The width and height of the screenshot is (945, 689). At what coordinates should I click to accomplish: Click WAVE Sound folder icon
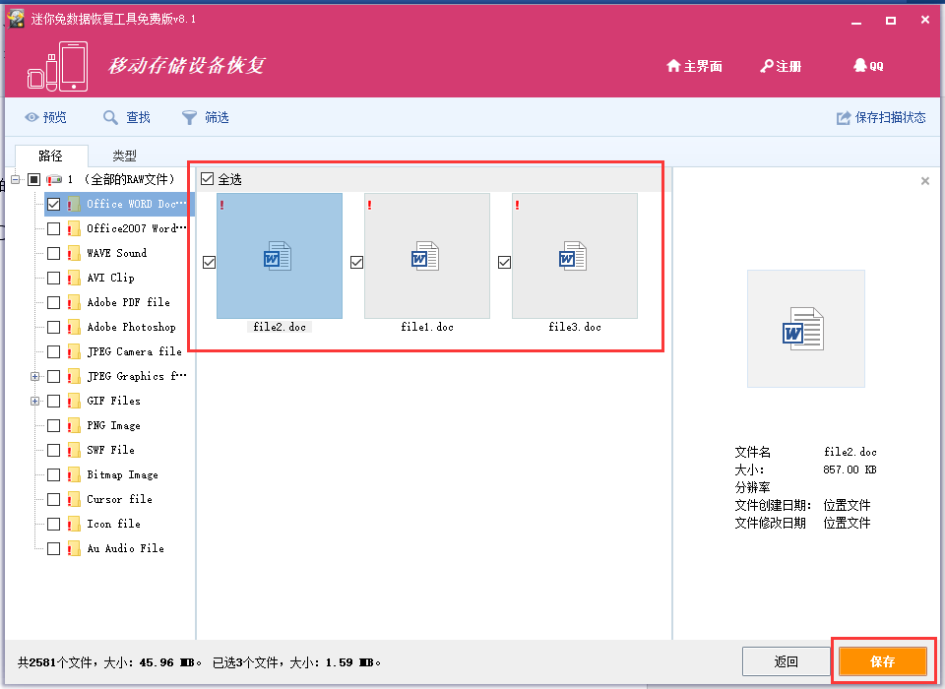(74, 253)
